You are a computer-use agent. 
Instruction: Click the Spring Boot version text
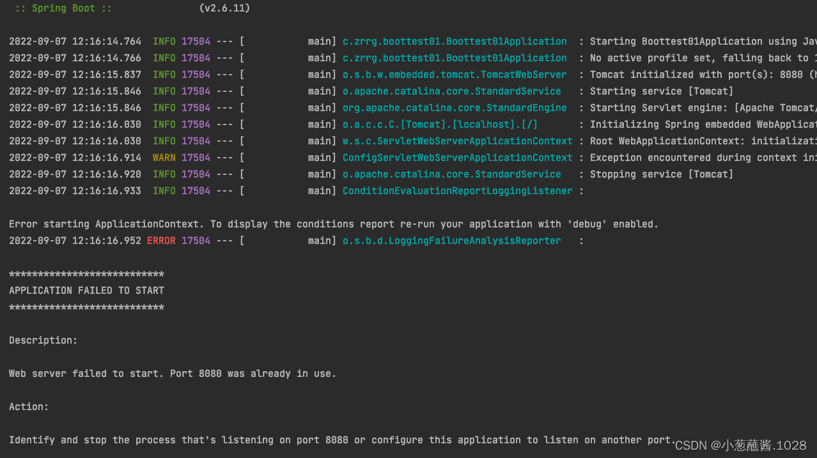225,8
